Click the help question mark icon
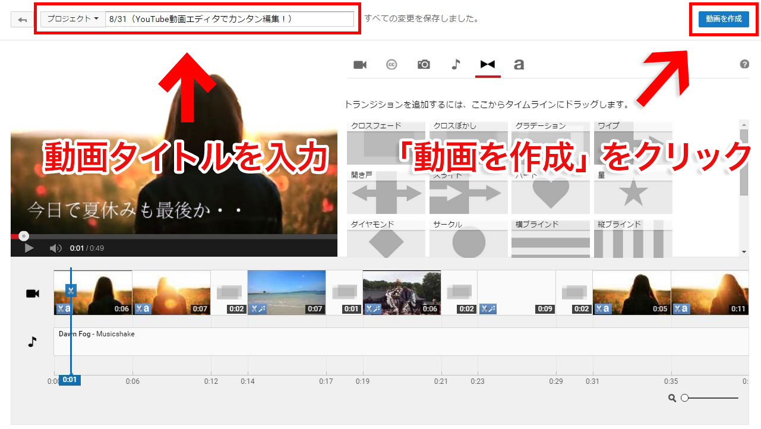 [744, 64]
